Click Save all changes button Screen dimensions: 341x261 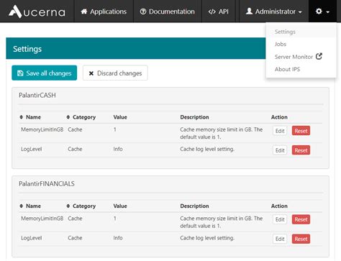click(45, 73)
